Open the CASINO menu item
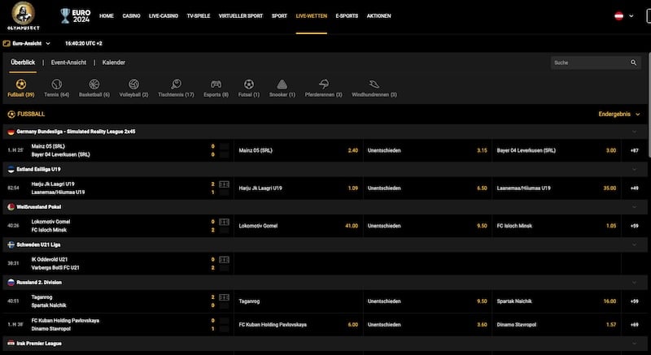This screenshot has width=651, height=355. click(131, 15)
